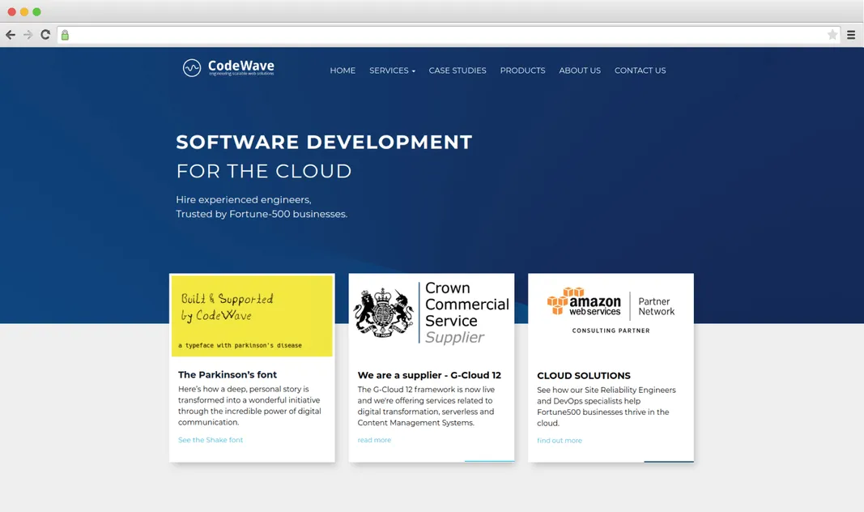Follow the 'See the Shake font' link
The height and width of the screenshot is (512, 864).
pos(211,440)
